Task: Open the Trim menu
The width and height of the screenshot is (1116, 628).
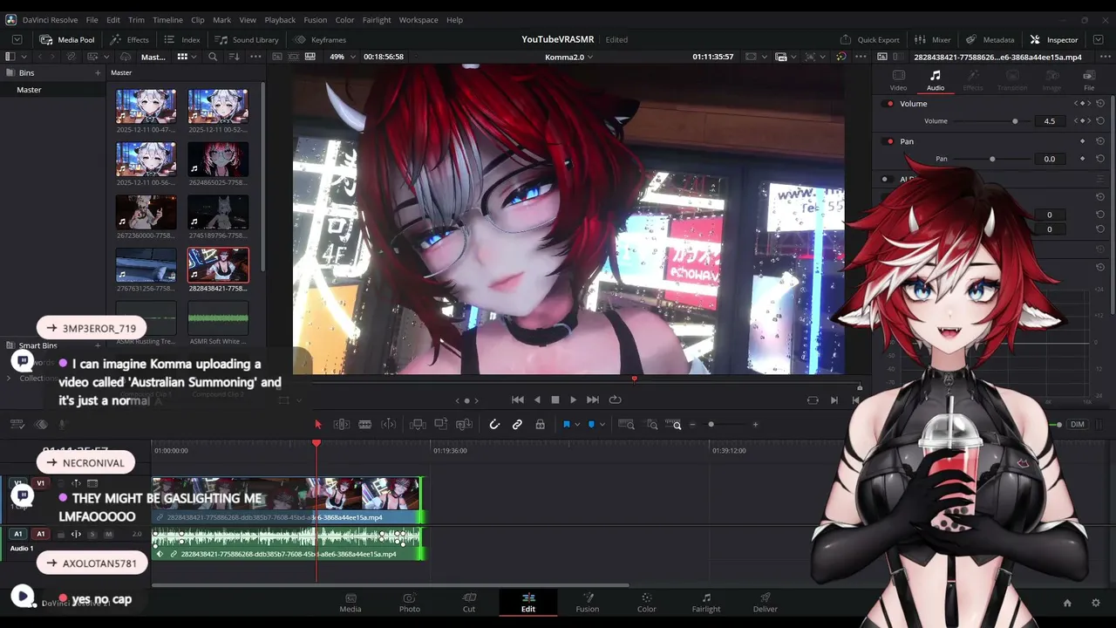Action: (x=136, y=20)
